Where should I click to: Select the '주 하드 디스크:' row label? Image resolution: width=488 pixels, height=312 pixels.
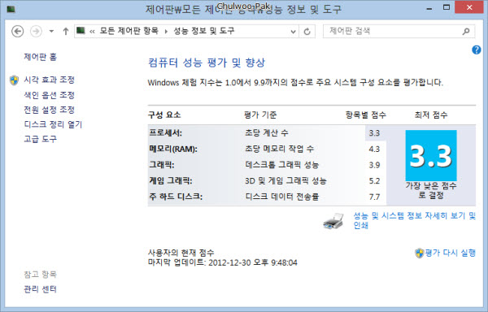click(x=176, y=197)
